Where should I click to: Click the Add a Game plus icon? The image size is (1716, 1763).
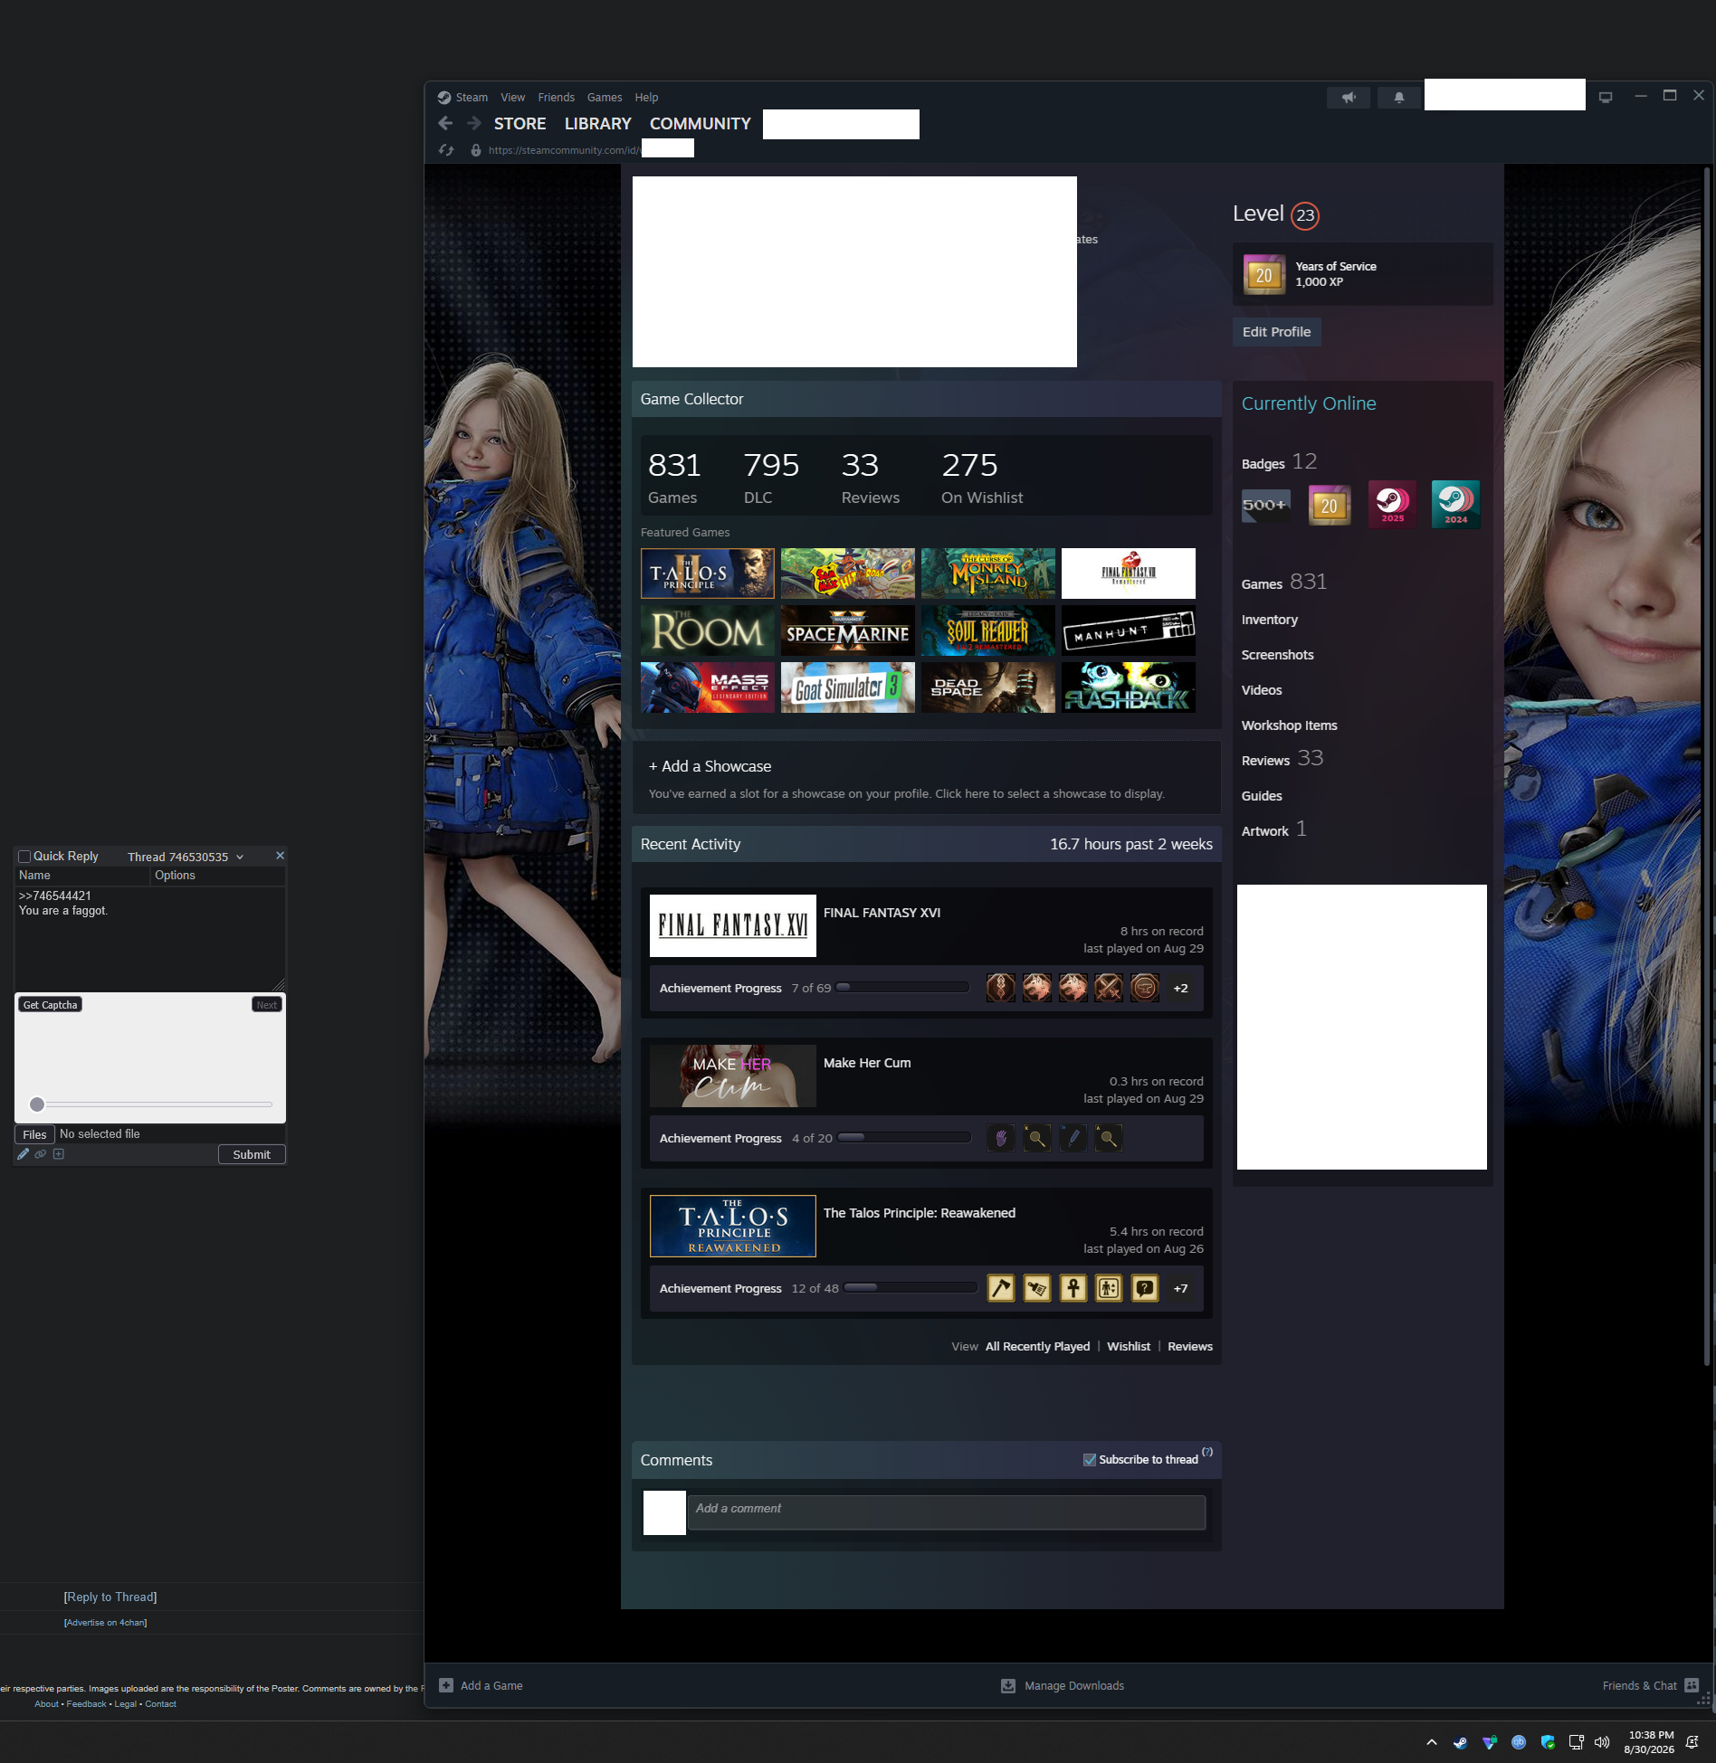point(446,1685)
